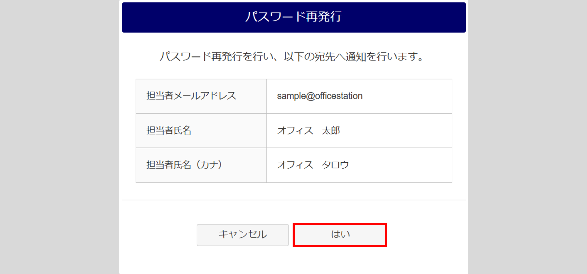Click the given name 太郎

331,130
